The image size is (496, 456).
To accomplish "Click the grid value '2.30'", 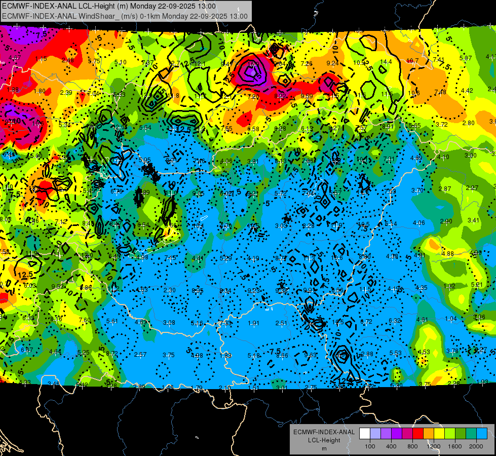I will tap(170, 290).
